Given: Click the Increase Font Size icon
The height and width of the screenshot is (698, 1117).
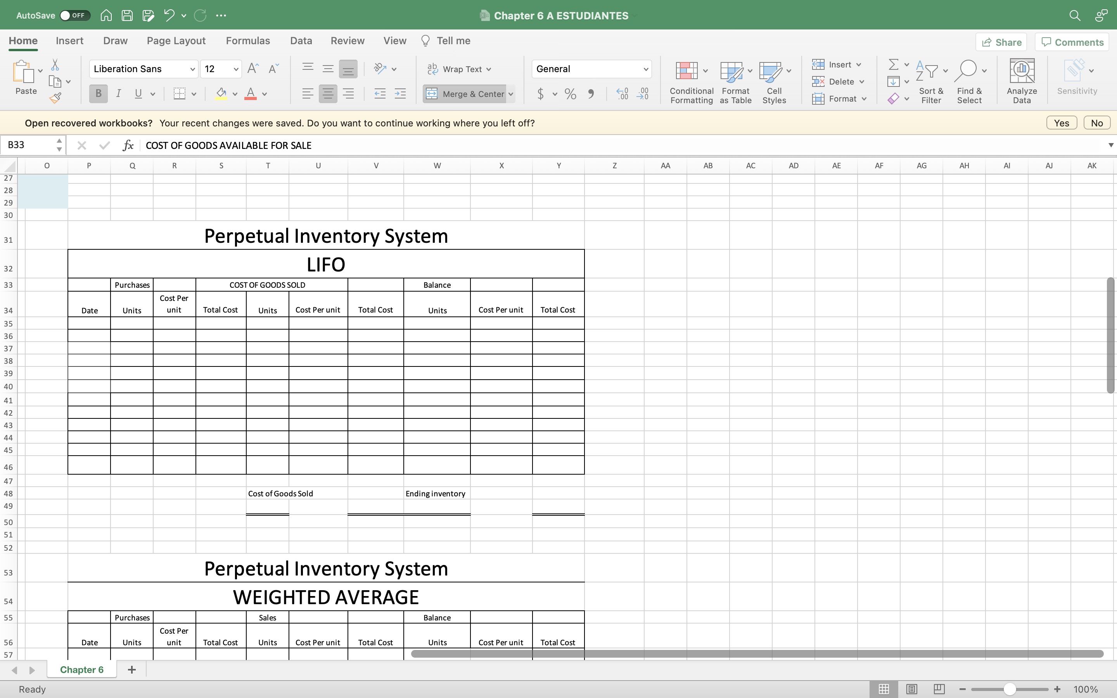Looking at the screenshot, I should tap(252, 69).
